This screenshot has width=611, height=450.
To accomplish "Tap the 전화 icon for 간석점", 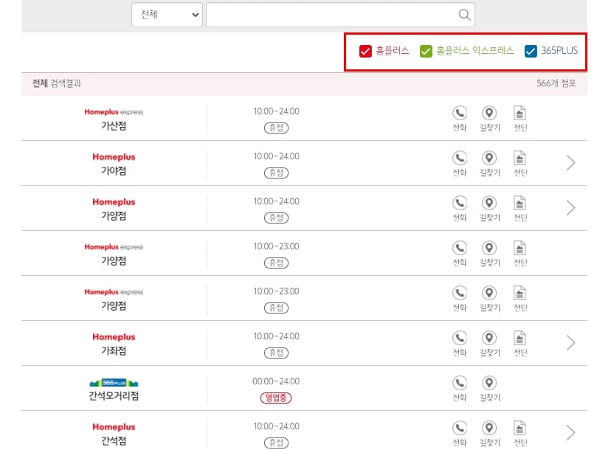I will coord(460,428).
